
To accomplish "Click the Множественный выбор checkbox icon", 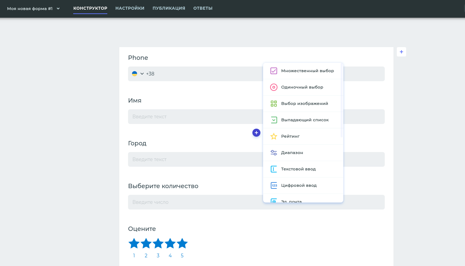I will [274, 71].
